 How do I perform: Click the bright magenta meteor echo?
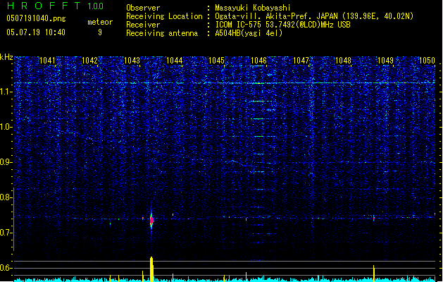click(151, 220)
